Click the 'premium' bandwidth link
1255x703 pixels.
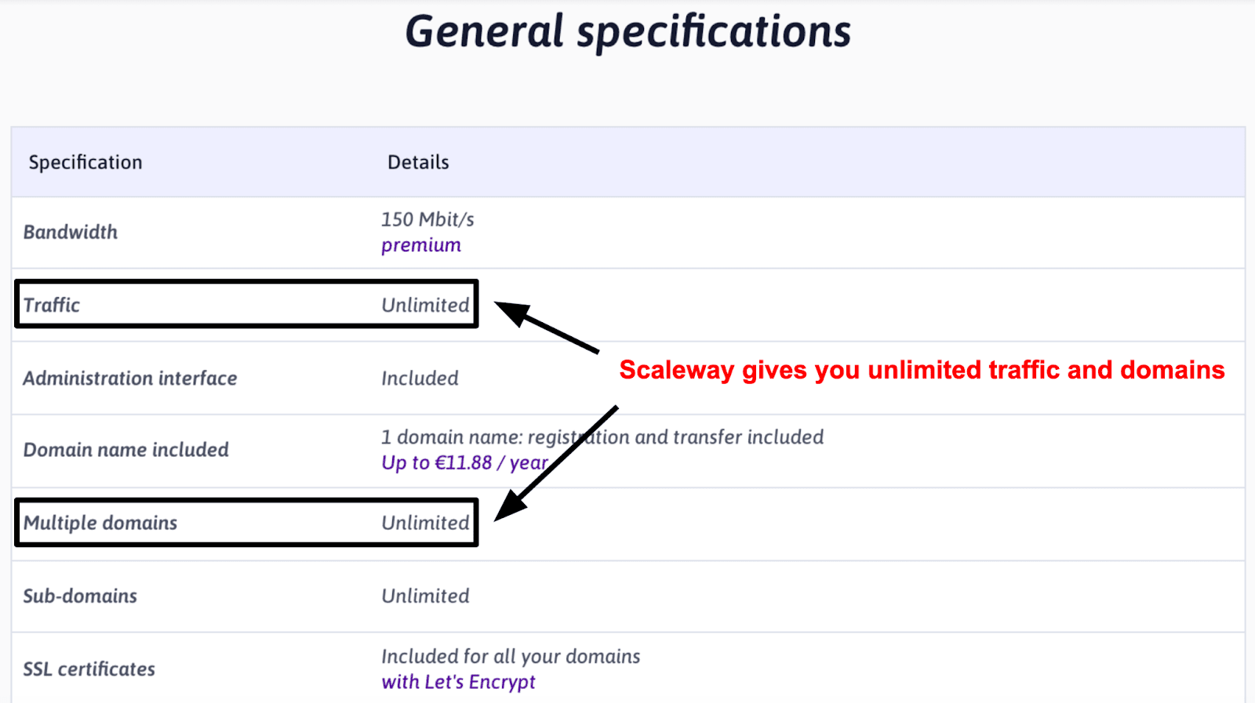(420, 245)
